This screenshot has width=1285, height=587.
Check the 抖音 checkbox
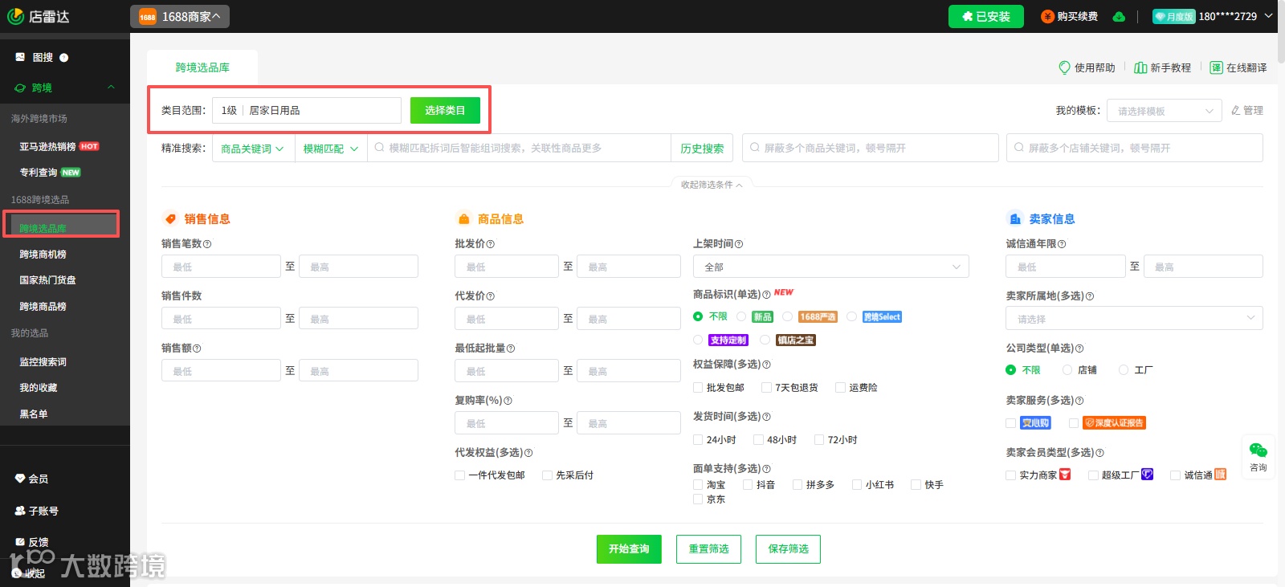point(748,485)
